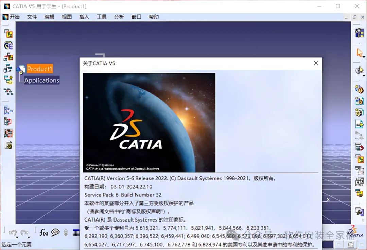Click the document with yellow arrow icon

(359, 124)
